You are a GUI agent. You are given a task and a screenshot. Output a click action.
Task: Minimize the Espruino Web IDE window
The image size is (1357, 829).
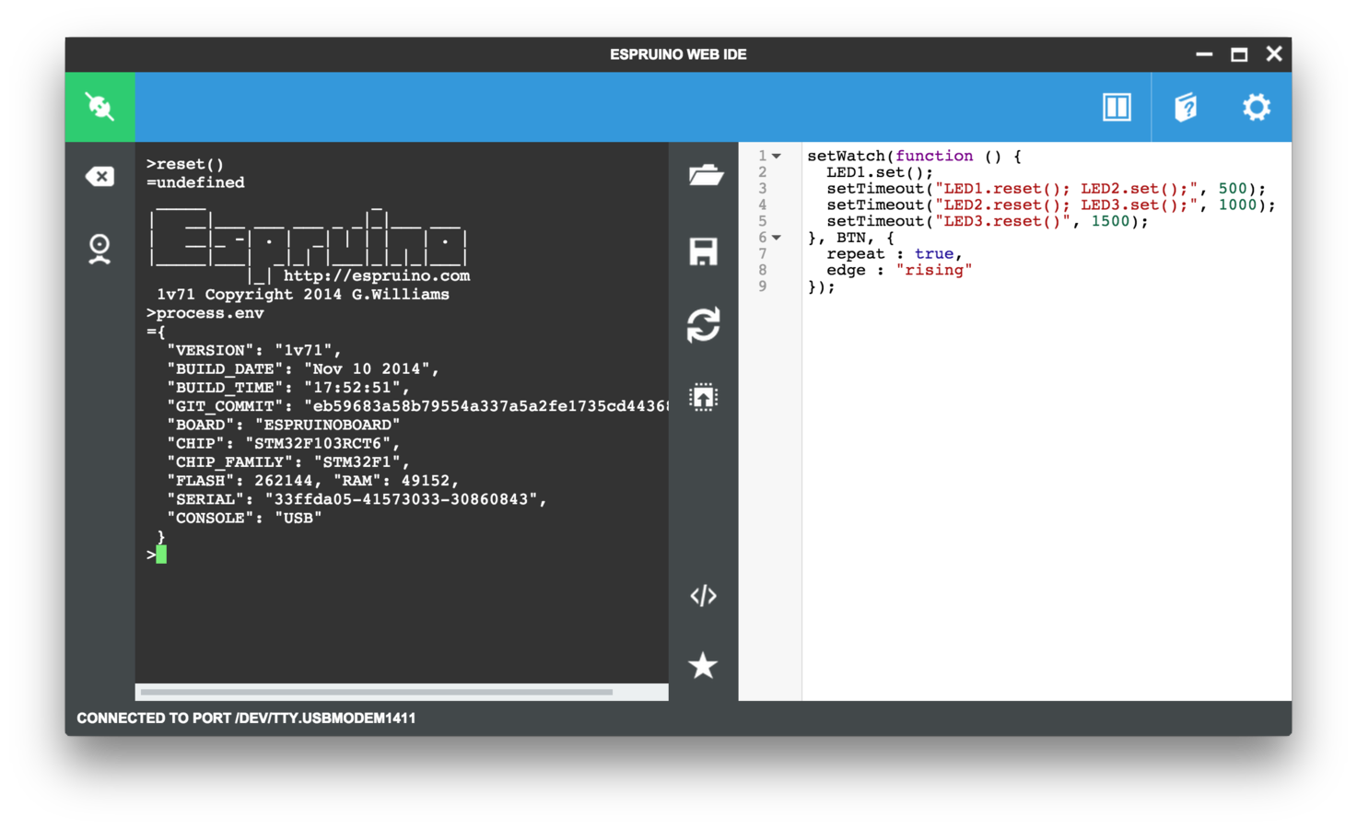1204,54
